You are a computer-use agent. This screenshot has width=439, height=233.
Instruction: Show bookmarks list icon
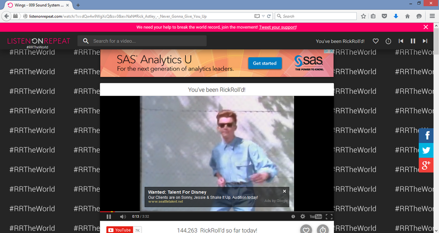(x=373, y=16)
